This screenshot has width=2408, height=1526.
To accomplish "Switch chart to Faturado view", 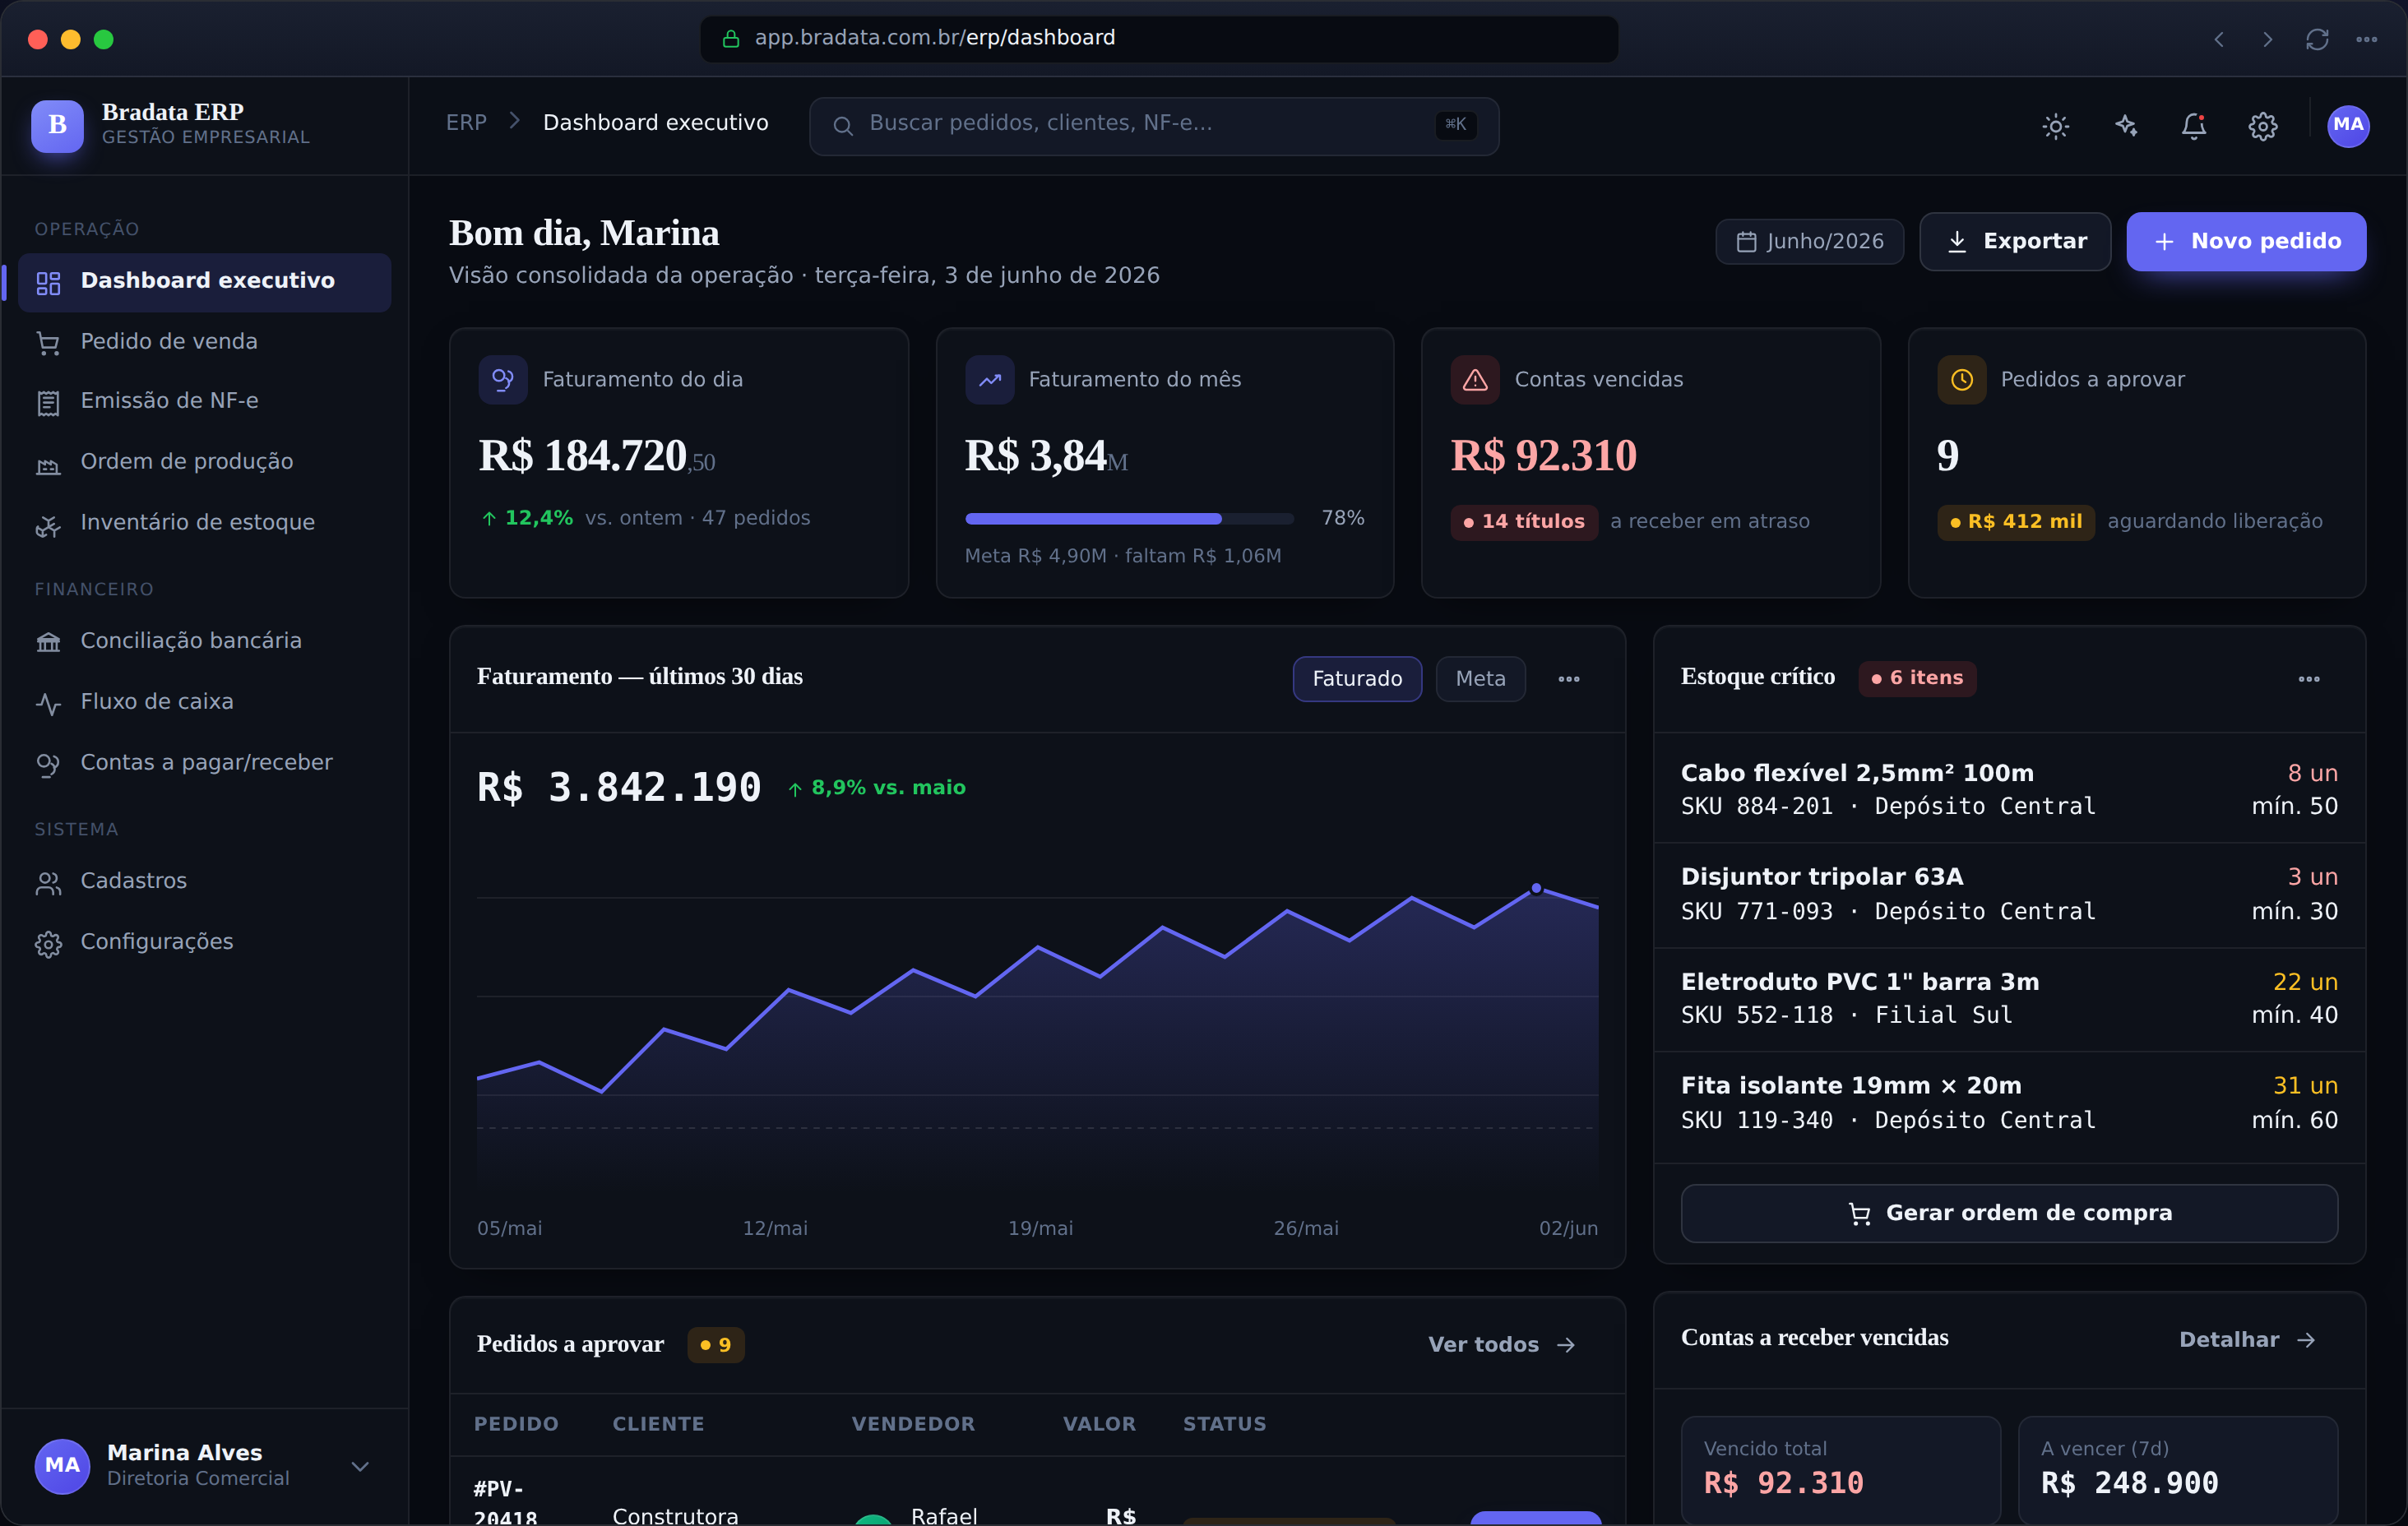I will [1357, 679].
